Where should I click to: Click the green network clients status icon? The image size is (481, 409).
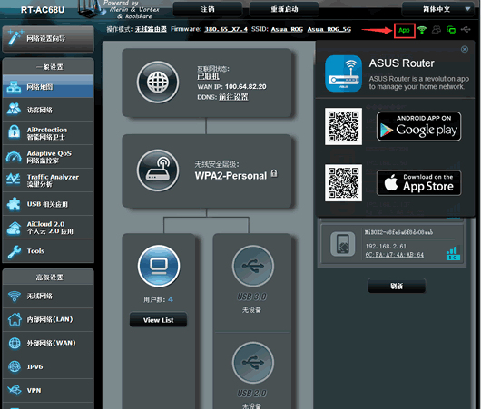coord(451,30)
